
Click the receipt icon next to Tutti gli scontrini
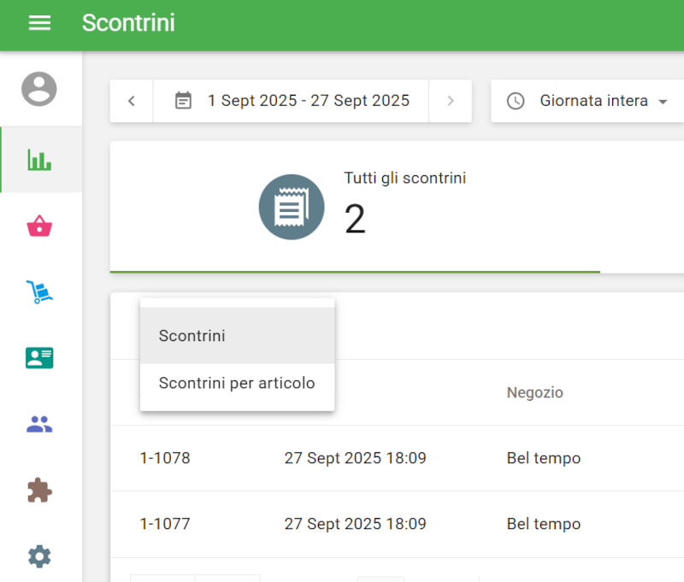pos(292,206)
